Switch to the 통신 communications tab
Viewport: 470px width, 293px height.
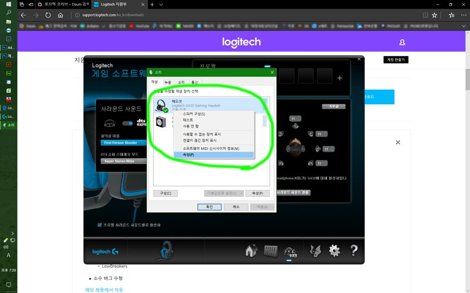click(x=194, y=82)
